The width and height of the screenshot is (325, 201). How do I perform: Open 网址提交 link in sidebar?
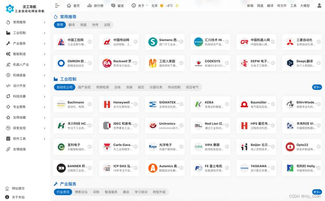[15, 189]
